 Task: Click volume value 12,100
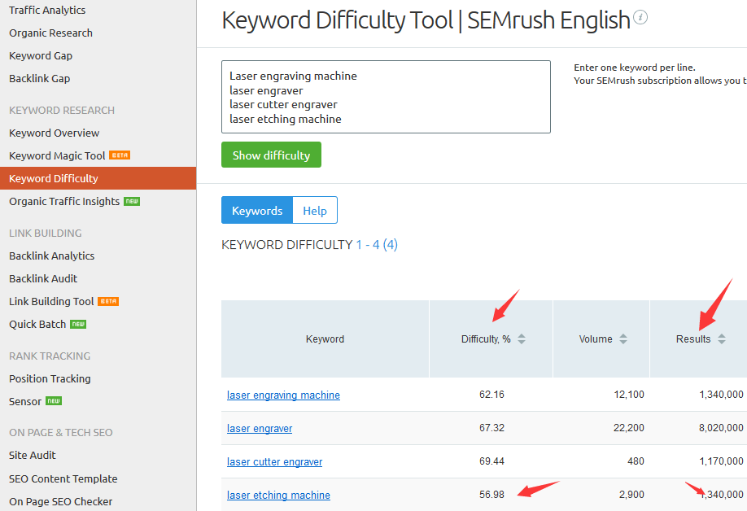pos(629,395)
